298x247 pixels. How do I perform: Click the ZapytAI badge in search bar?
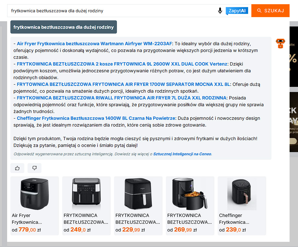237,11
